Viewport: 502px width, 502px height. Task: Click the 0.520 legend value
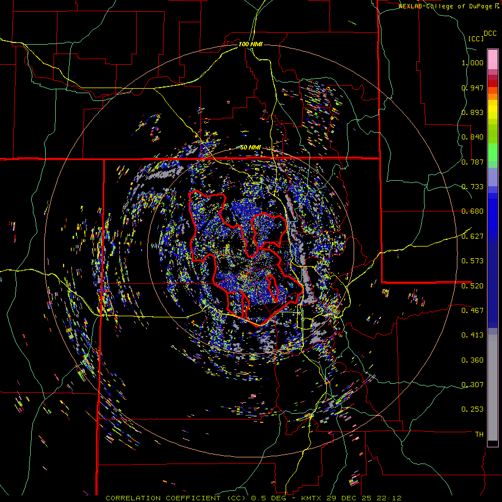(472, 286)
